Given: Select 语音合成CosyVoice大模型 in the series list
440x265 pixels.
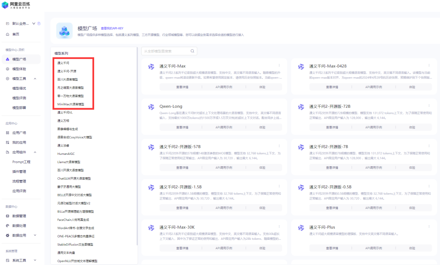Looking at the screenshot, I should point(75,137).
